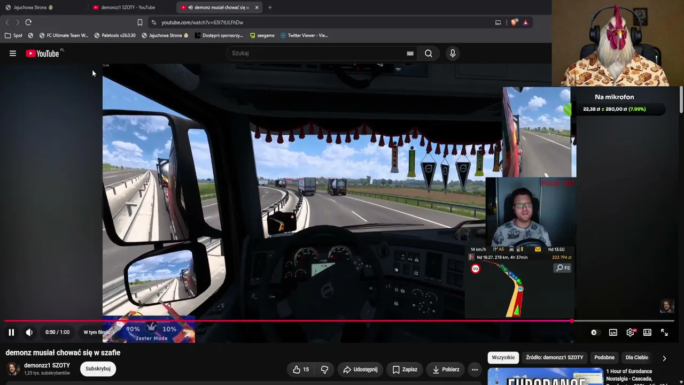Screen dimensions: 684x385
Task: Open the Jajuchowa Strona bookmark
Action: point(165,35)
